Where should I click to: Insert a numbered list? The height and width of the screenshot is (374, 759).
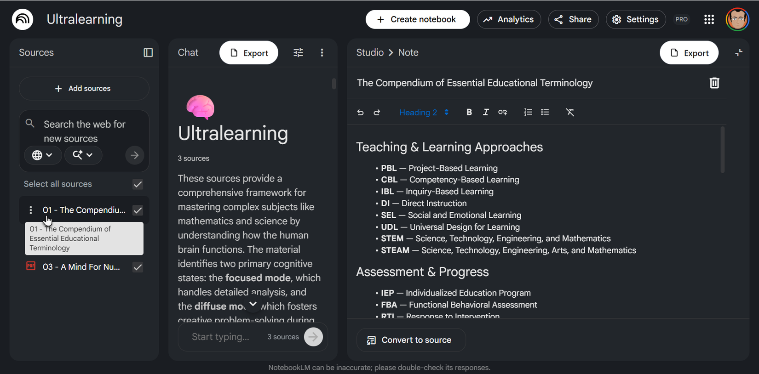tap(528, 113)
